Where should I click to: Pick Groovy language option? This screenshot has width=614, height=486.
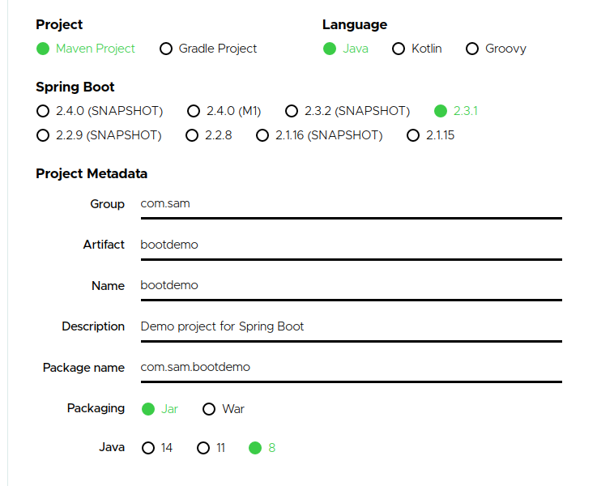472,49
